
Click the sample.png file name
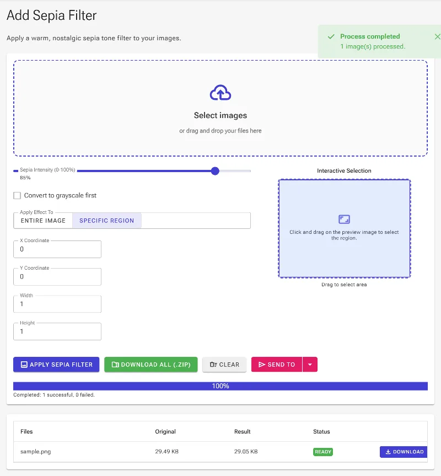click(x=35, y=452)
